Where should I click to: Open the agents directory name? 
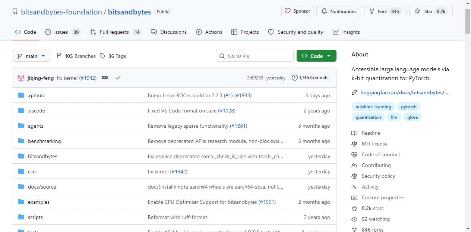pyautogui.click(x=36, y=126)
